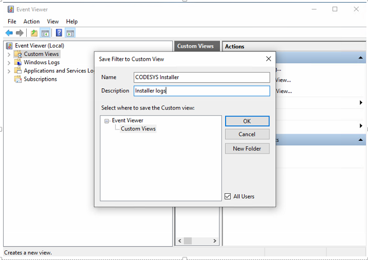Select the Subscriptions node in the tree
This screenshot has height=260, width=368.
pos(40,79)
